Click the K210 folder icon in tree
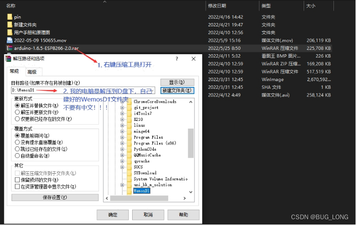This screenshot has width=356, height=225. (129, 119)
